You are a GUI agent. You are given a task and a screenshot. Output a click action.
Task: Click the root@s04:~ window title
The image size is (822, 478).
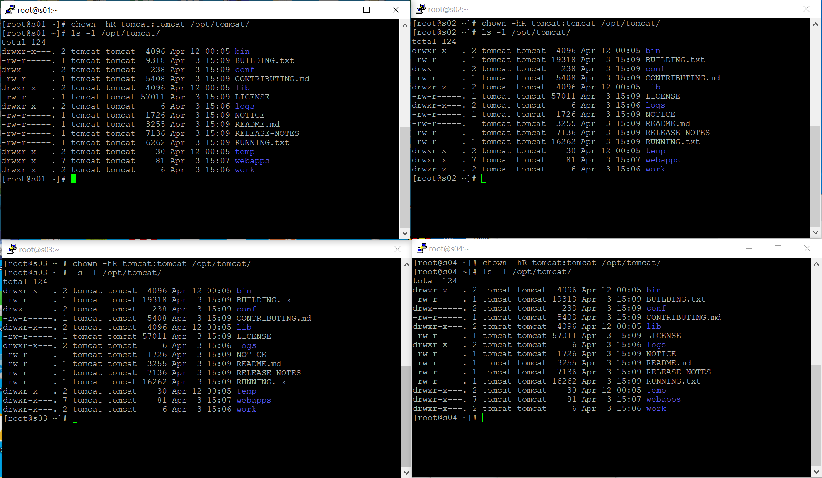[449, 249]
